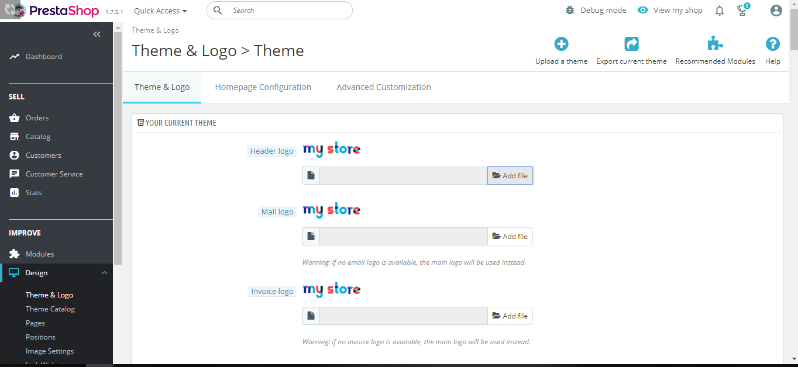Click the trophy merchant expertise icon
The height and width of the screenshot is (367, 798).
742,10
